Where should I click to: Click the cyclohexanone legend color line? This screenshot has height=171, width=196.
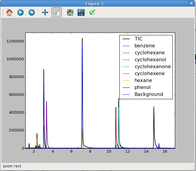[x=126, y=67]
